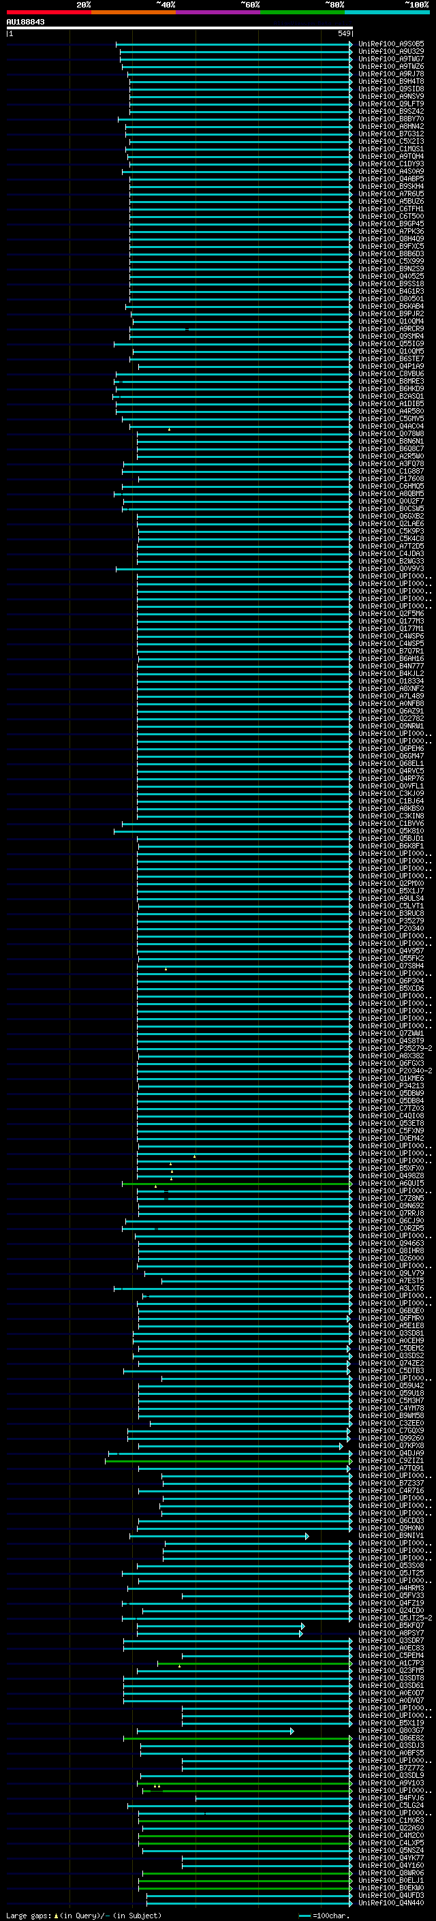Select label UniRef100_B7Q7R1
This screenshot has width=436, height=1921.
(x=391, y=651)
